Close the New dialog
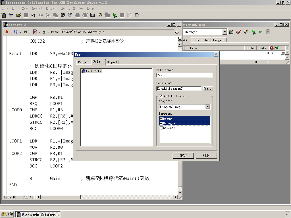This screenshot has height=218, width=291. coord(216,54)
